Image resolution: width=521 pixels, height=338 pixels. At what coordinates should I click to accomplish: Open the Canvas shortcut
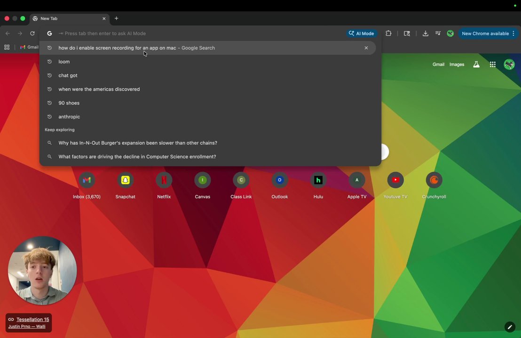click(x=202, y=185)
